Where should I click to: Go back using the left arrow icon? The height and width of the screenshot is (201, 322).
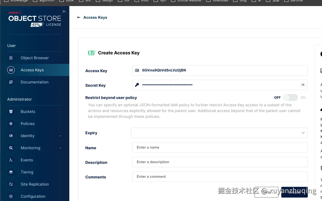79,17
